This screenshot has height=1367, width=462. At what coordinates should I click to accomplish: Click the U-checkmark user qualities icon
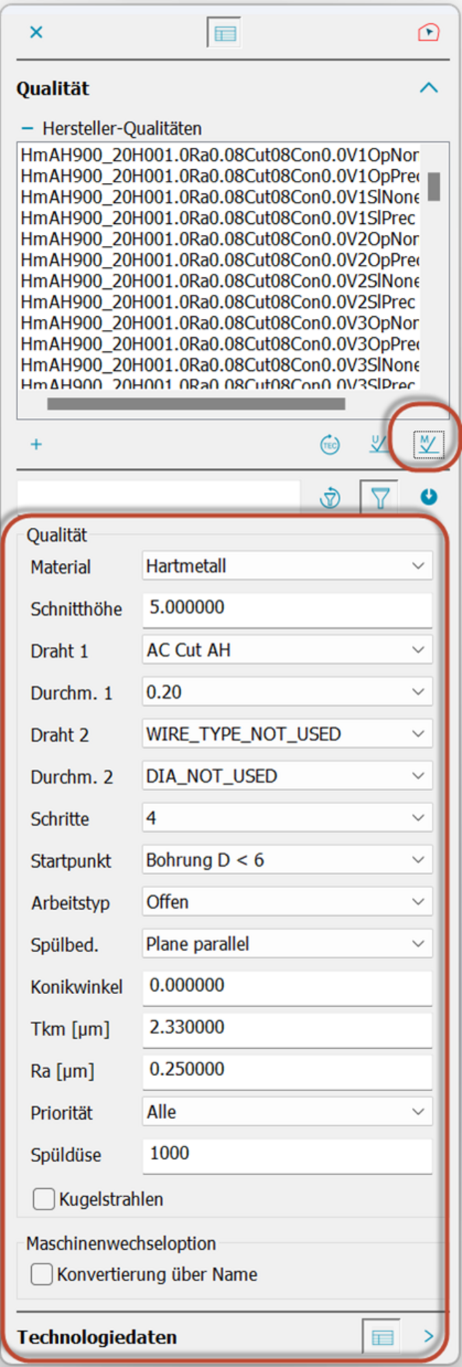(378, 444)
